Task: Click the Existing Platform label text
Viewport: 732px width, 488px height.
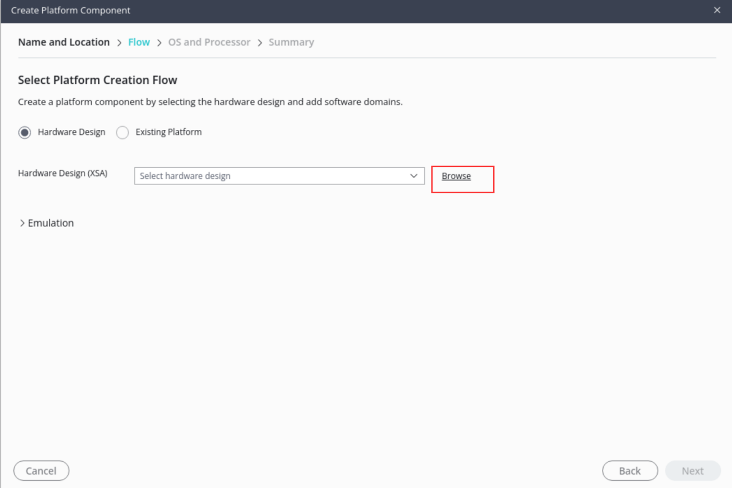Action: click(168, 132)
